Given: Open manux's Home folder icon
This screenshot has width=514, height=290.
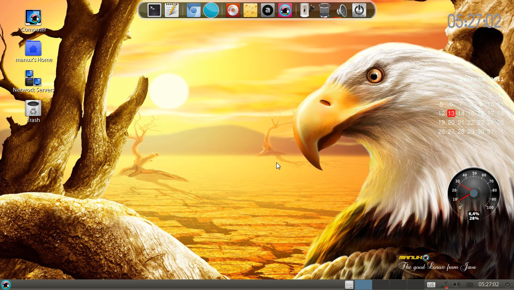Looking at the screenshot, I should pyautogui.click(x=33, y=48).
